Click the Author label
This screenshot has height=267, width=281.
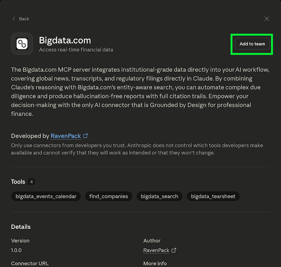152,241
